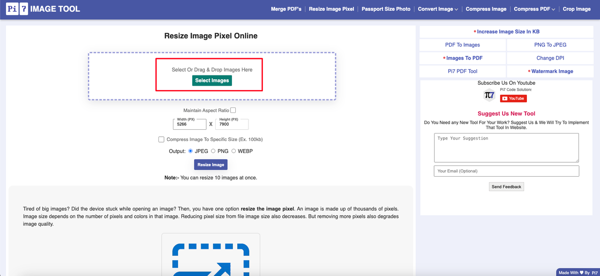Open the Watermark Image link
Viewport: 600px width, 276px height.
pos(550,71)
